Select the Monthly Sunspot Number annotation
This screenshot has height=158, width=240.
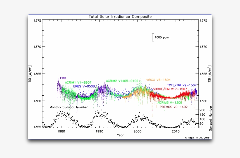point(68,107)
